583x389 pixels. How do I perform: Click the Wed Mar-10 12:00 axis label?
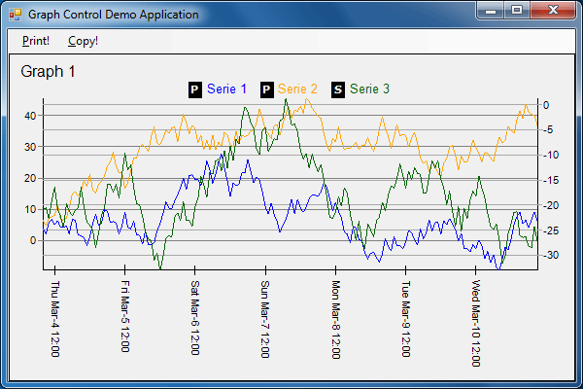coord(475,324)
